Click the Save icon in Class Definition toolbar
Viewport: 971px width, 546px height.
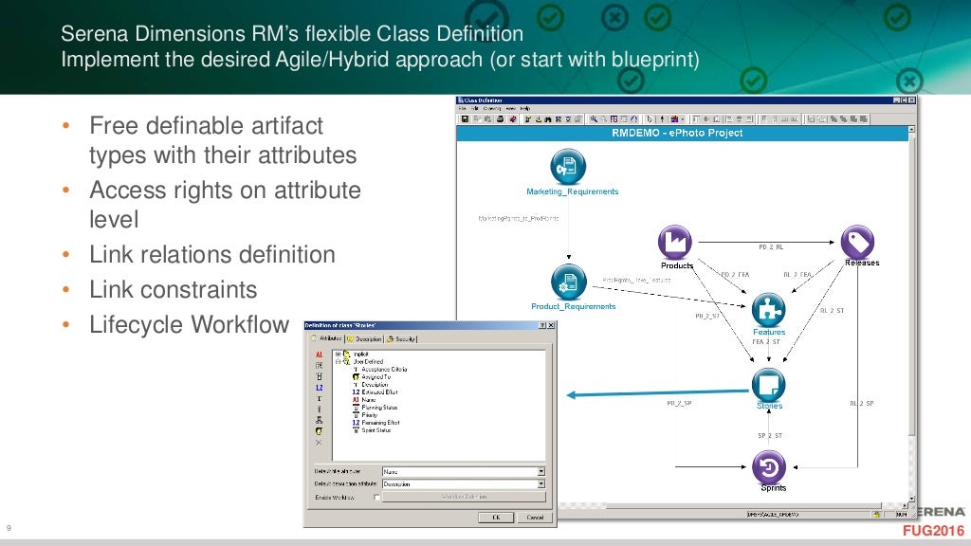465,118
